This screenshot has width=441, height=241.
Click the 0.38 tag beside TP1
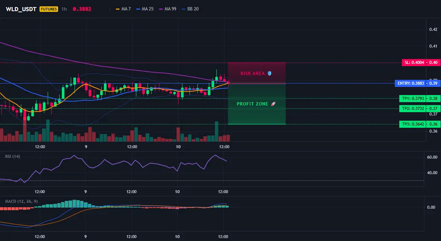434,98
